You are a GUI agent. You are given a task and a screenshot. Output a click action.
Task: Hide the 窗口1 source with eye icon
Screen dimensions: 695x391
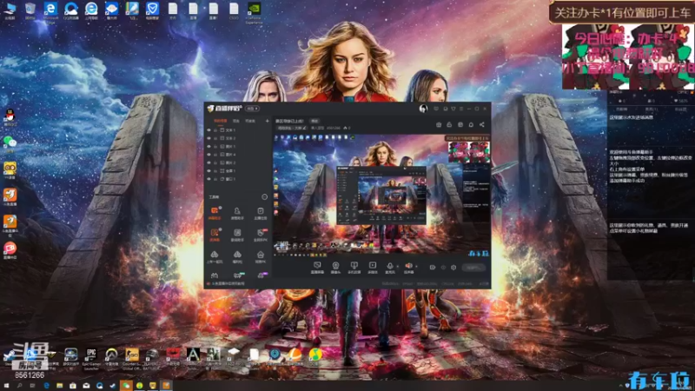click(208, 179)
